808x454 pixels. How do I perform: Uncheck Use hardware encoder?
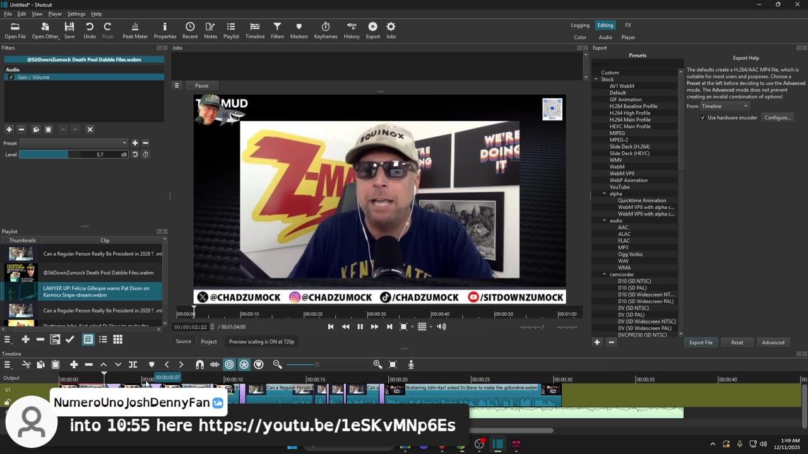point(703,117)
